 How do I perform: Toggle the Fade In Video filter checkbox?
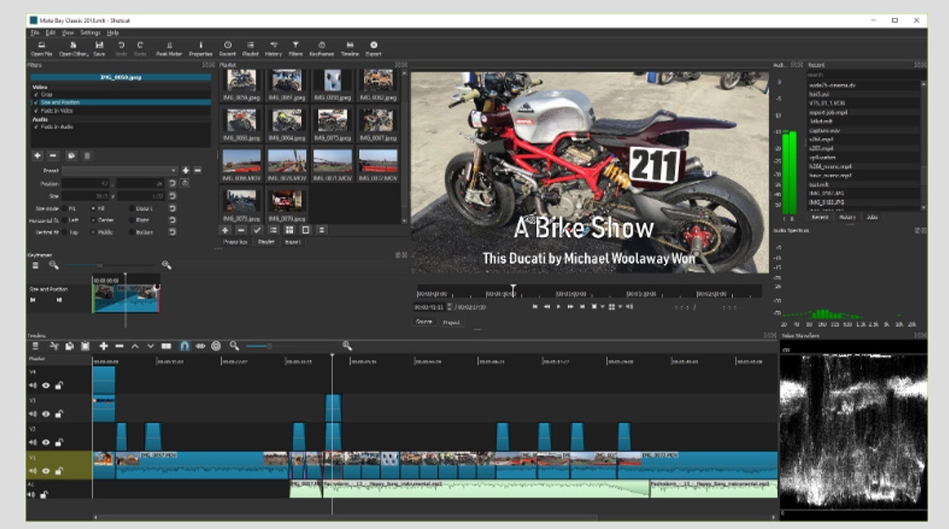click(36, 111)
